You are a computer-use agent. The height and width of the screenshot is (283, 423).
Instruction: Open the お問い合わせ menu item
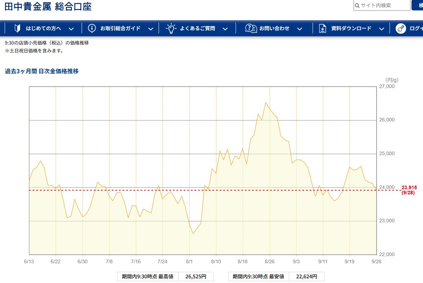[x=274, y=28]
